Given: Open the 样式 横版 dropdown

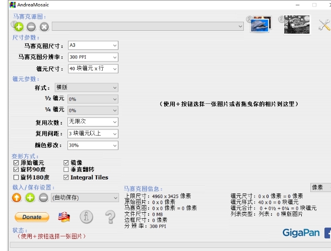Looking at the screenshot, I should tap(87, 87).
